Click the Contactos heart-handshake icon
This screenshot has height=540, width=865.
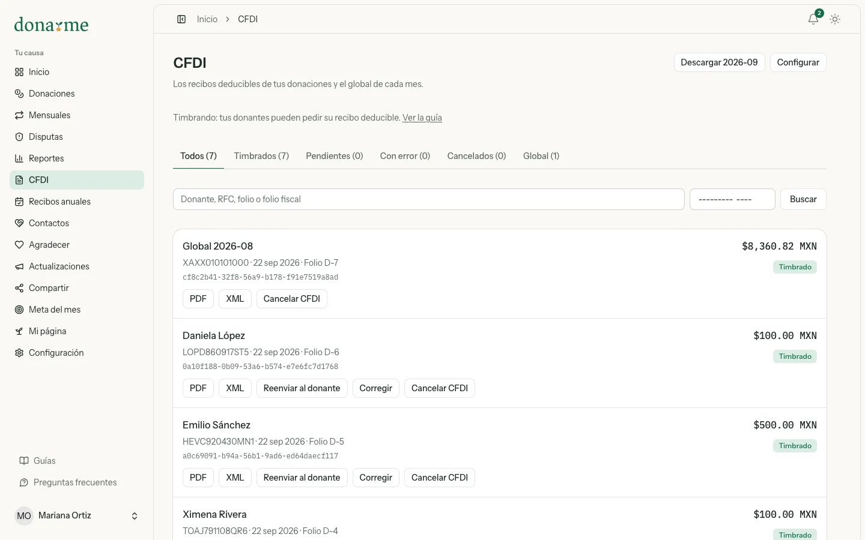coord(19,223)
